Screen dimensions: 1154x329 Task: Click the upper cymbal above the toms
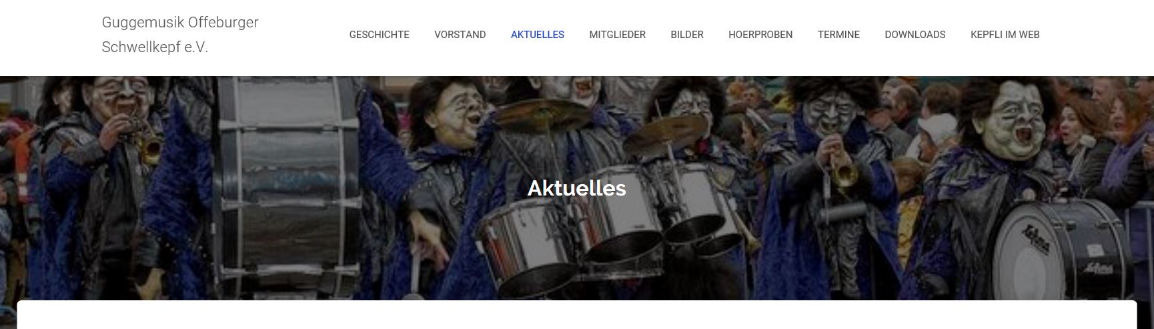pos(542,115)
